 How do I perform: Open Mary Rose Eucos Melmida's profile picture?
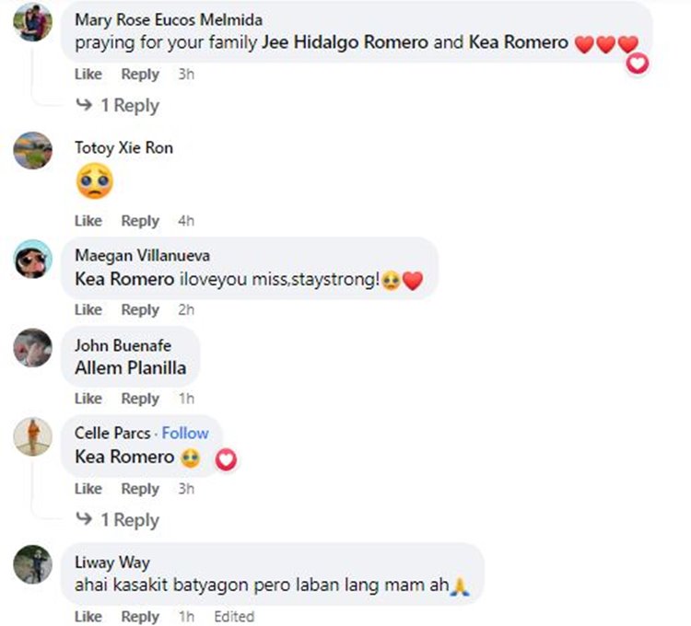pos(32,22)
